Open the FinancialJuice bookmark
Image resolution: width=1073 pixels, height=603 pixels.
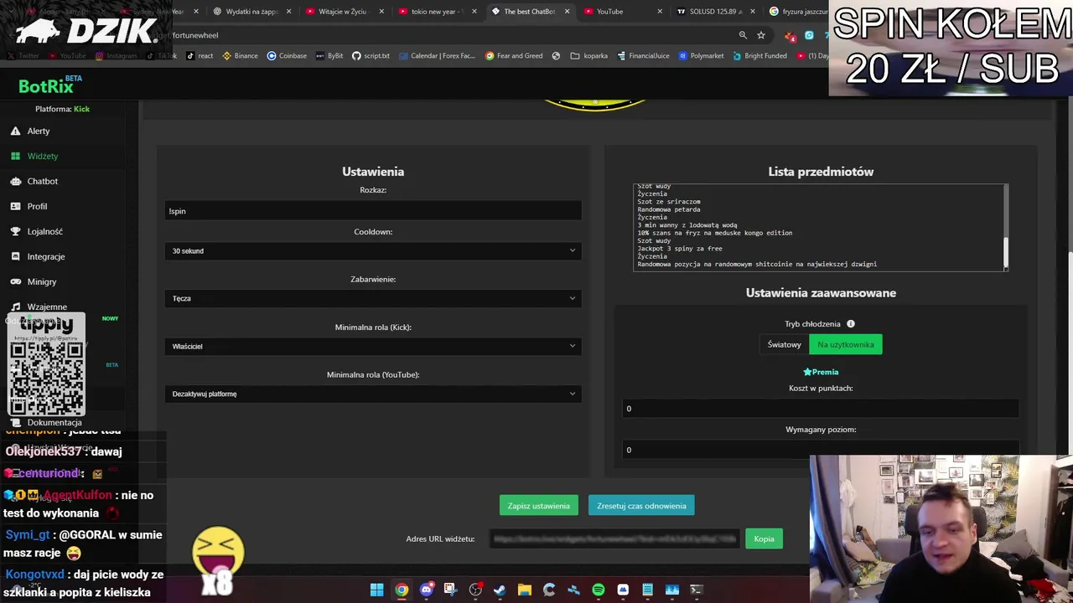(x=643, y=55)
